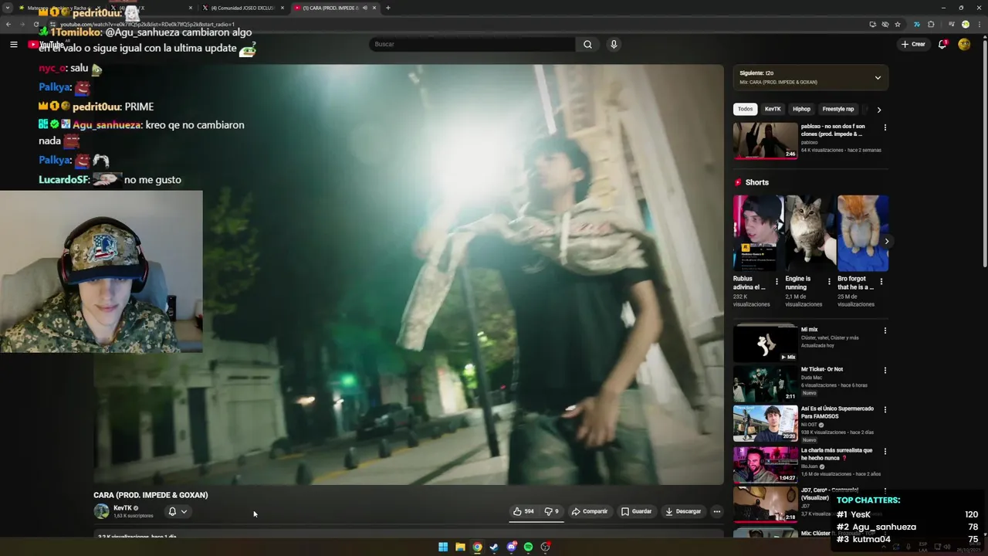Open options for Supermercado Para FAMOSOS video
This screenshot has height=556, width=988.
point(885,410)
